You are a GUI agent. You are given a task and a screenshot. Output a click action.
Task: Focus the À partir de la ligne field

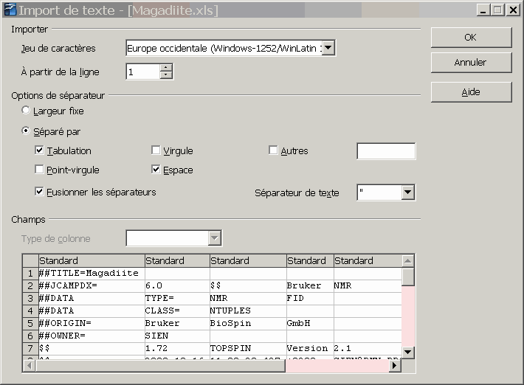tap(143, 72)
